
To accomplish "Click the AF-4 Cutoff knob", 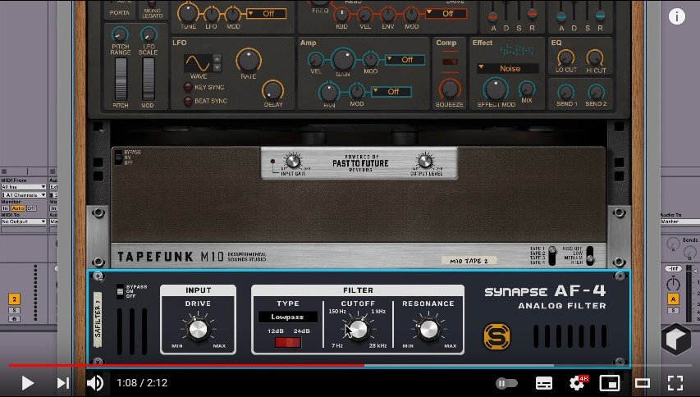I will click(x=358, y=329).
